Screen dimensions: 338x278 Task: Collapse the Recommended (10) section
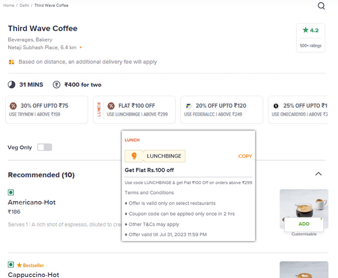pyautogui.click(x=319, y=174)
